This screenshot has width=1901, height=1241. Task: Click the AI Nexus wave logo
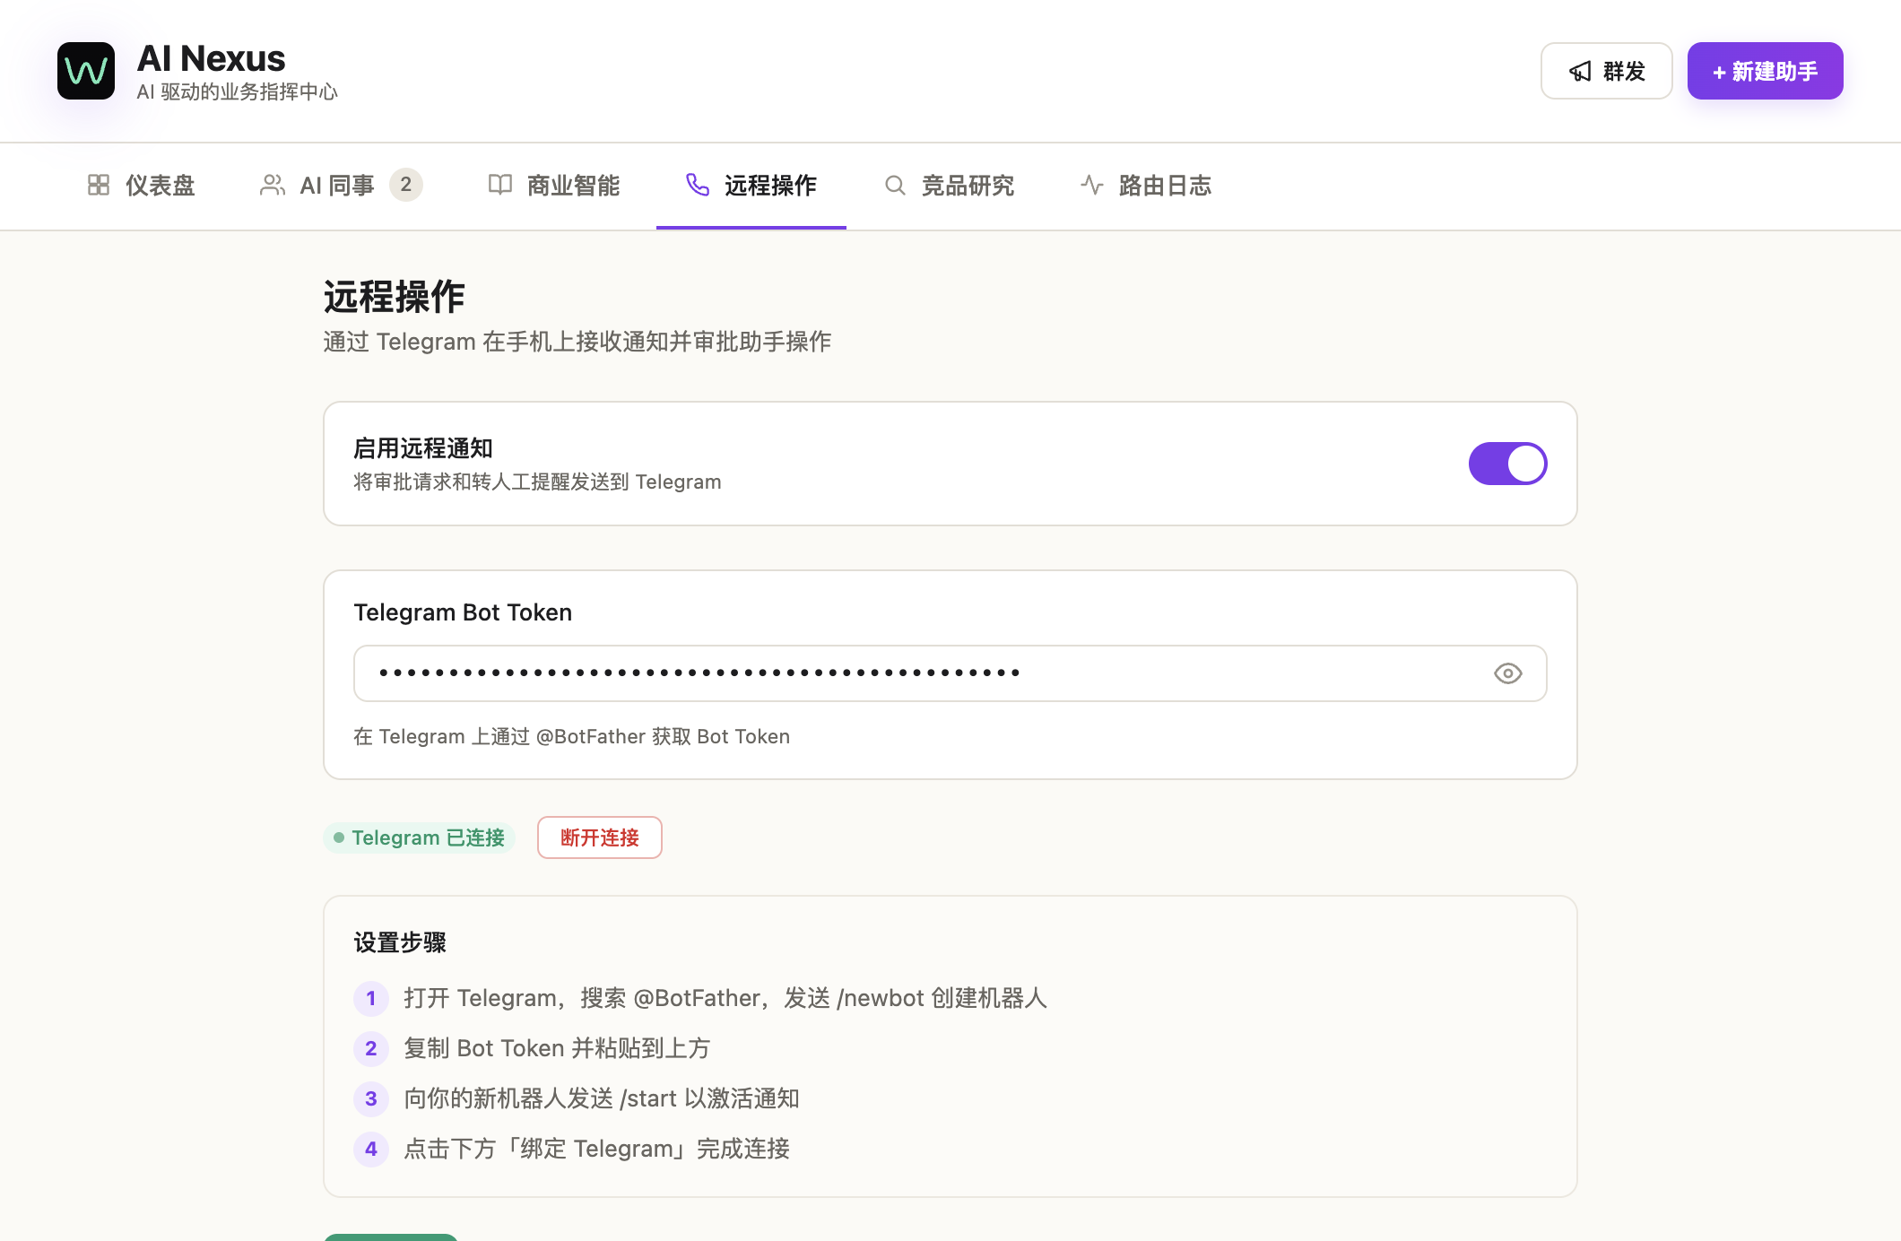tap(86, 71)
